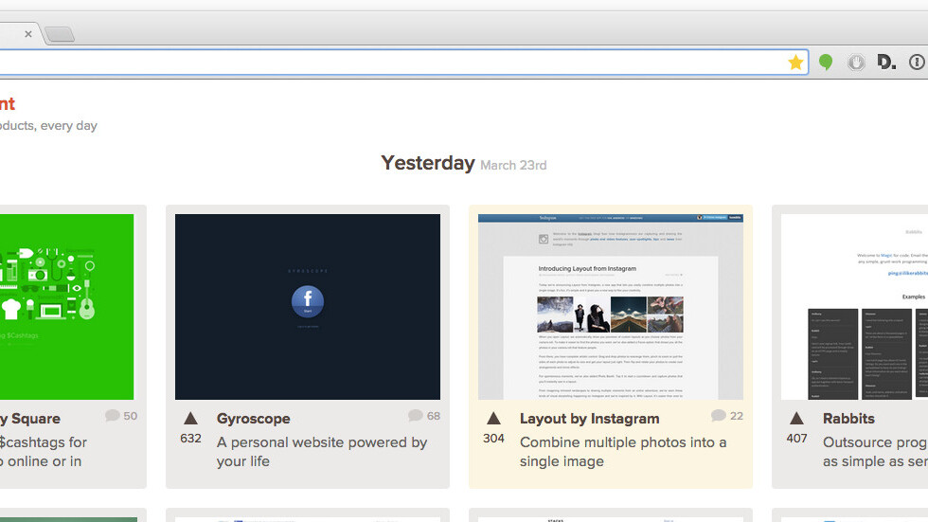Open the Layout by Instagram title link
Viewport: 928px width, 522px height.
click(x=589, y=419)
